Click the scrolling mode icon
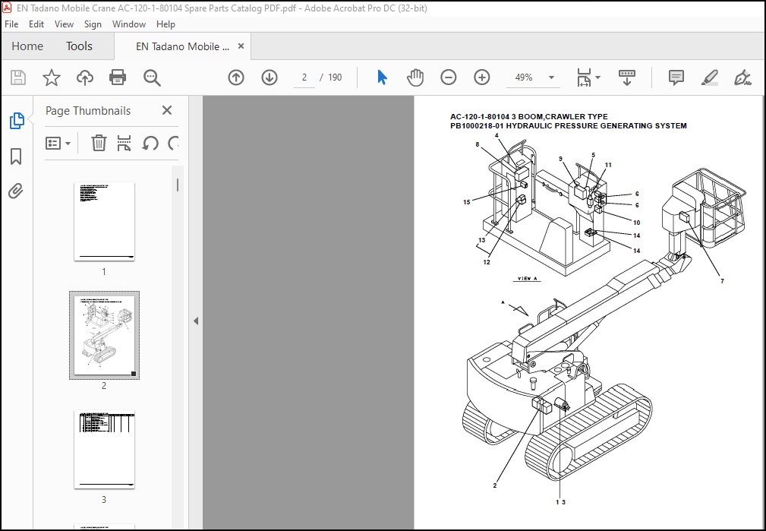Viewport: 766px width, 531px height. [x=627, y=77]
